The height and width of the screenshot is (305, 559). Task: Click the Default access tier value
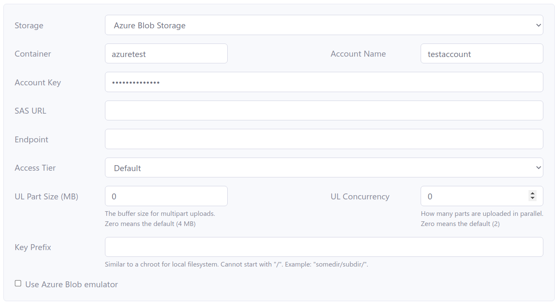(127, 168)
